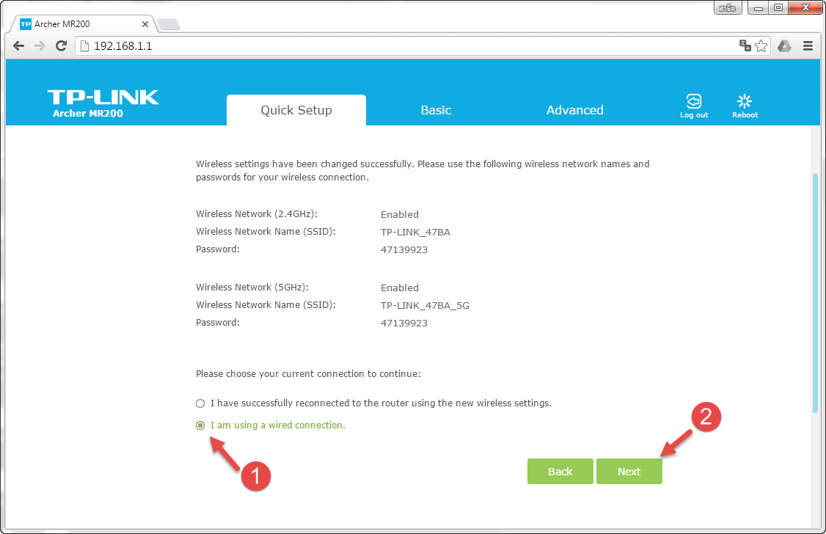
Task: Click the browser back arrow
Action: (19, 45)
